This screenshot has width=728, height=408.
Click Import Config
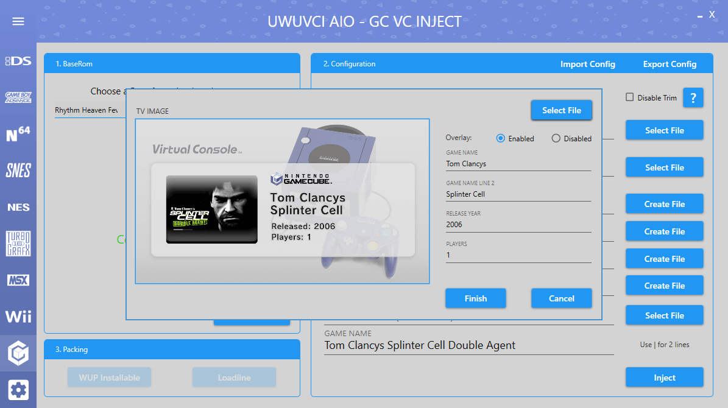pyautogui.click(x=587, y=64)
